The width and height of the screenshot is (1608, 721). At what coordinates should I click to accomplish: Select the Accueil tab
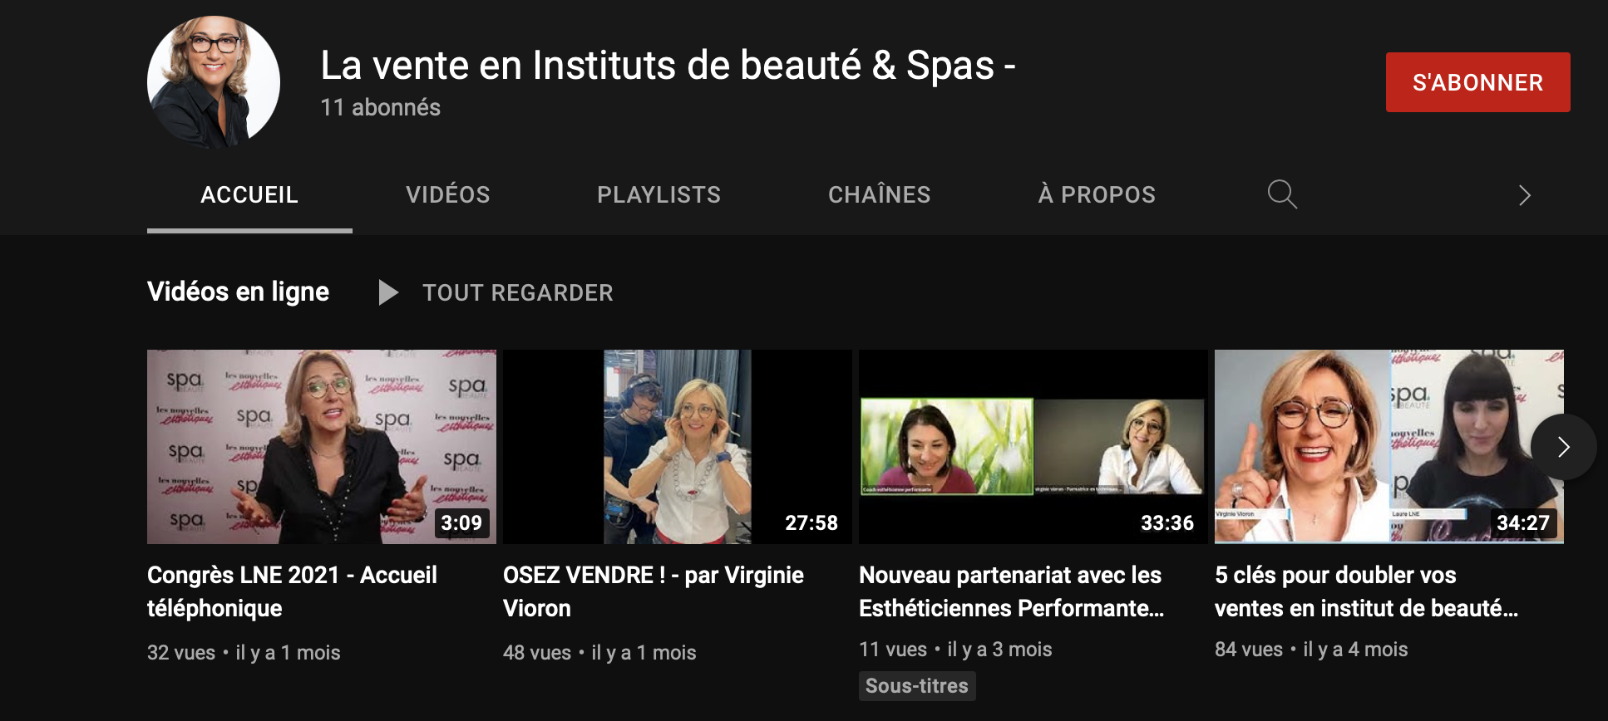pyautogui.click(x=249, y=194)
